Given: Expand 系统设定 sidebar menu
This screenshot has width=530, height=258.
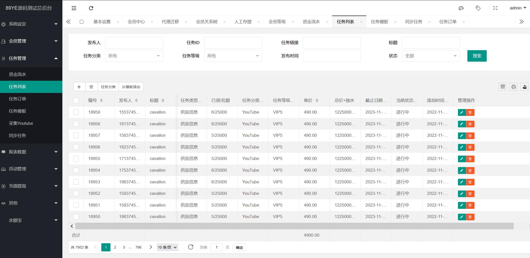Looking at the screenshot, I should tap(31, 24).
